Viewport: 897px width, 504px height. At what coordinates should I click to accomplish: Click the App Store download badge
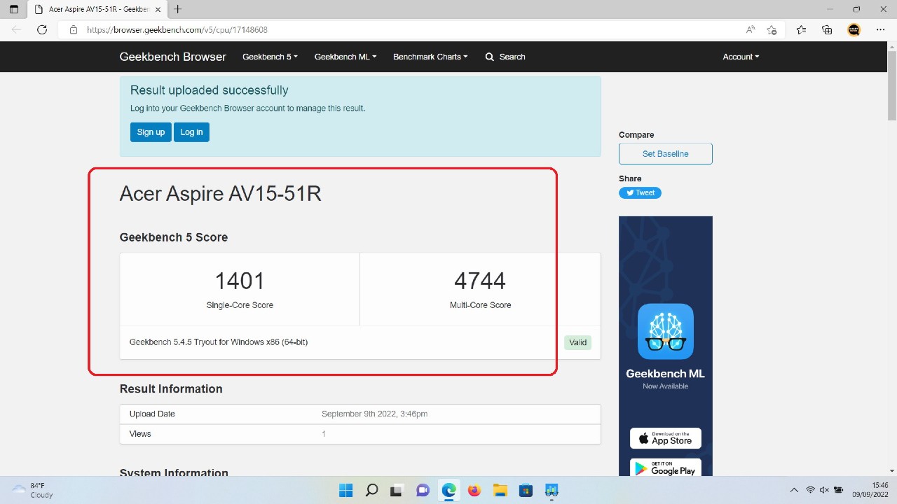point(666,438)
